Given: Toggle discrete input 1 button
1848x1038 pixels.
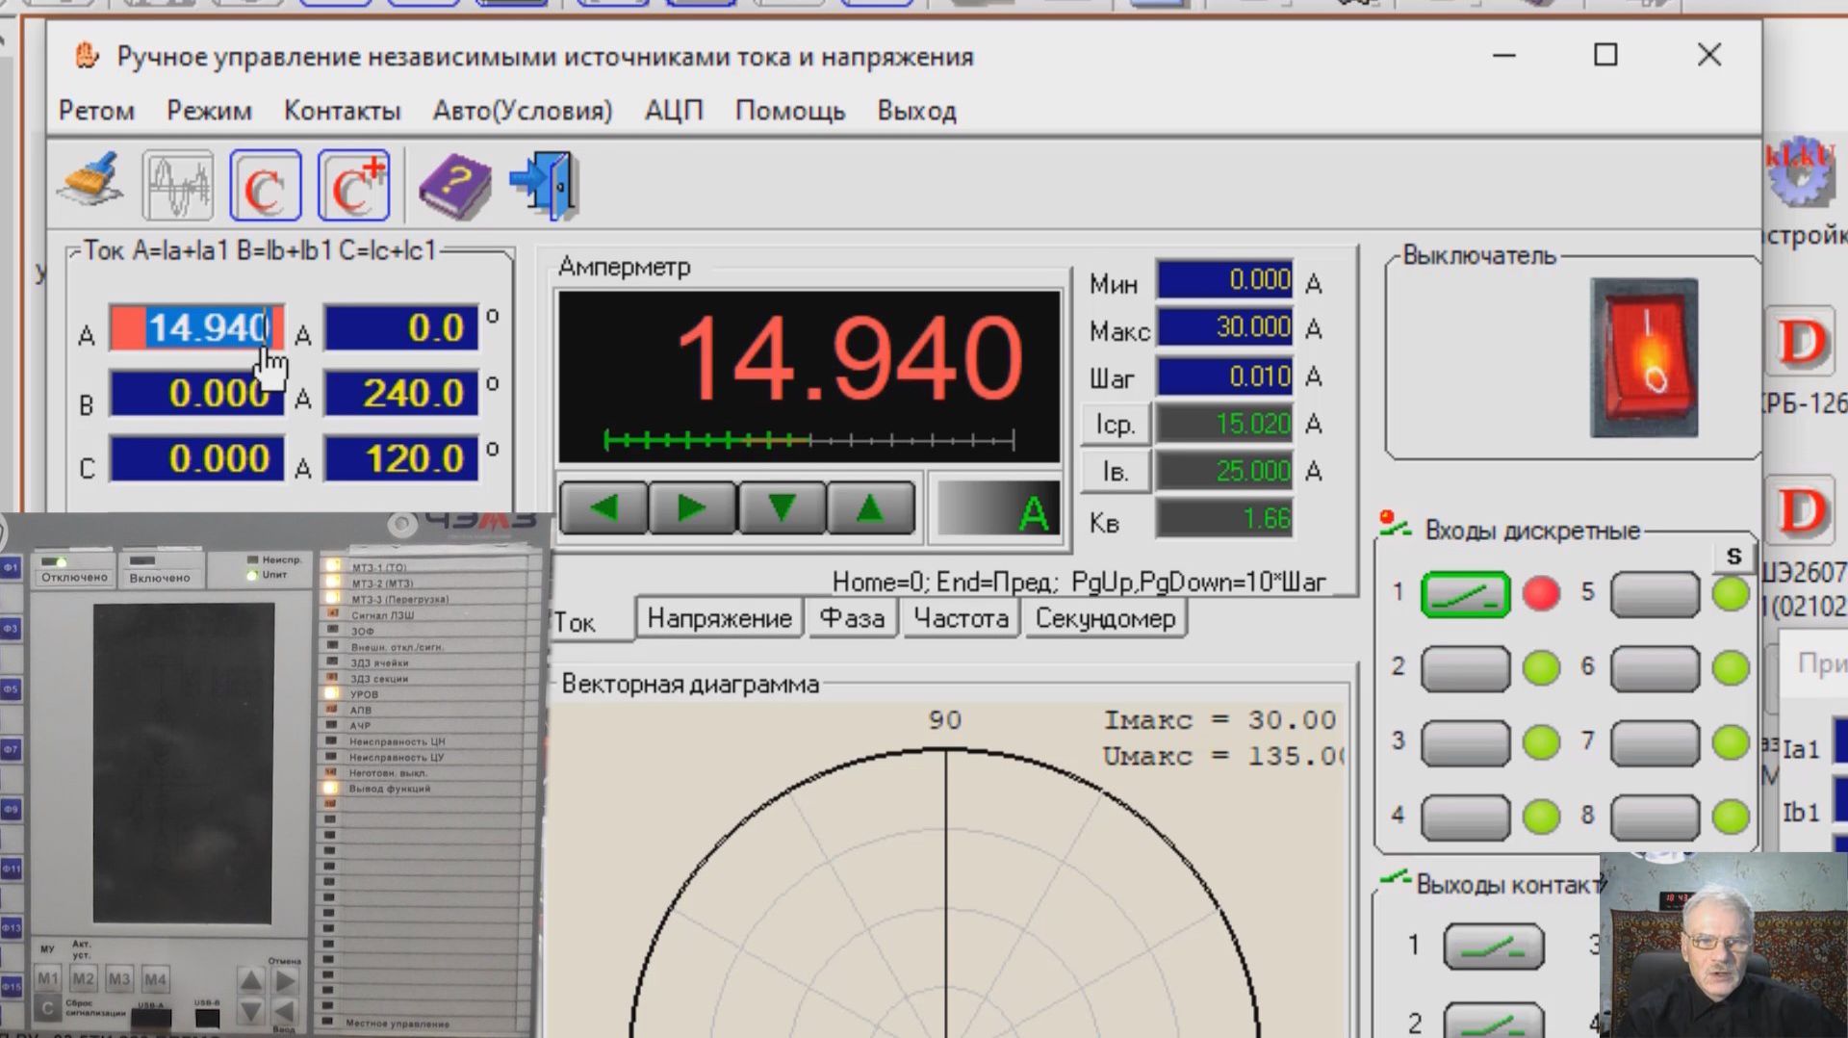Looking at the screenshot, I should pyautogui.click(x=1465, y=594).
